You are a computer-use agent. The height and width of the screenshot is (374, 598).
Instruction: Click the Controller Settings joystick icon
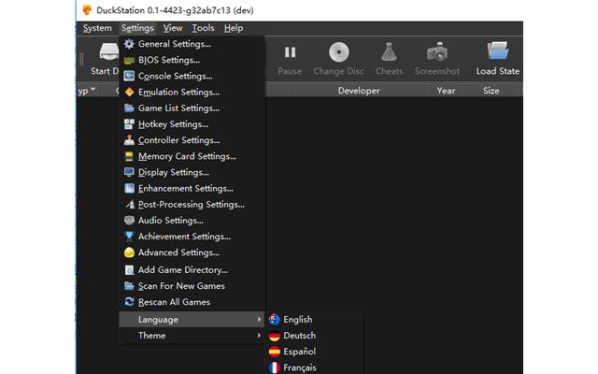pos(129,140)
